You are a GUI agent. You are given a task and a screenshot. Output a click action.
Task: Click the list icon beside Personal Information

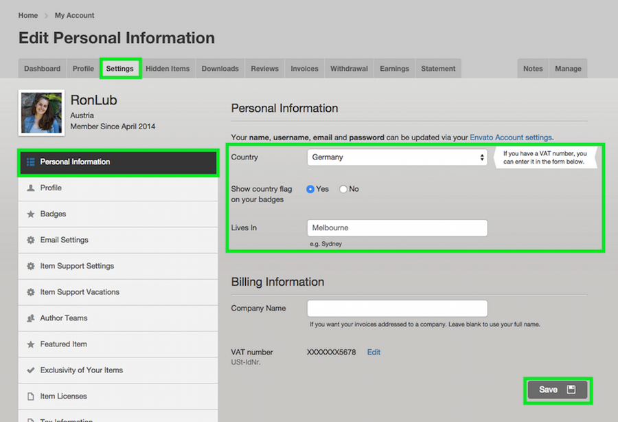point(30,162)
